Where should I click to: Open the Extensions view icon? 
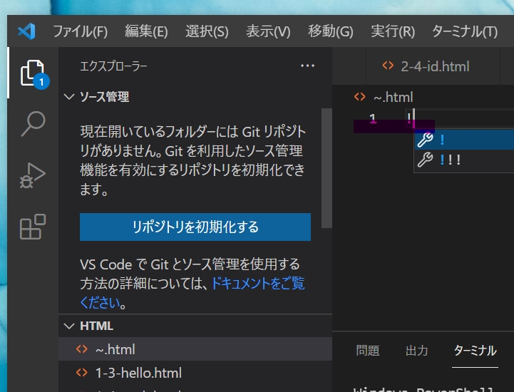[33, 227]
